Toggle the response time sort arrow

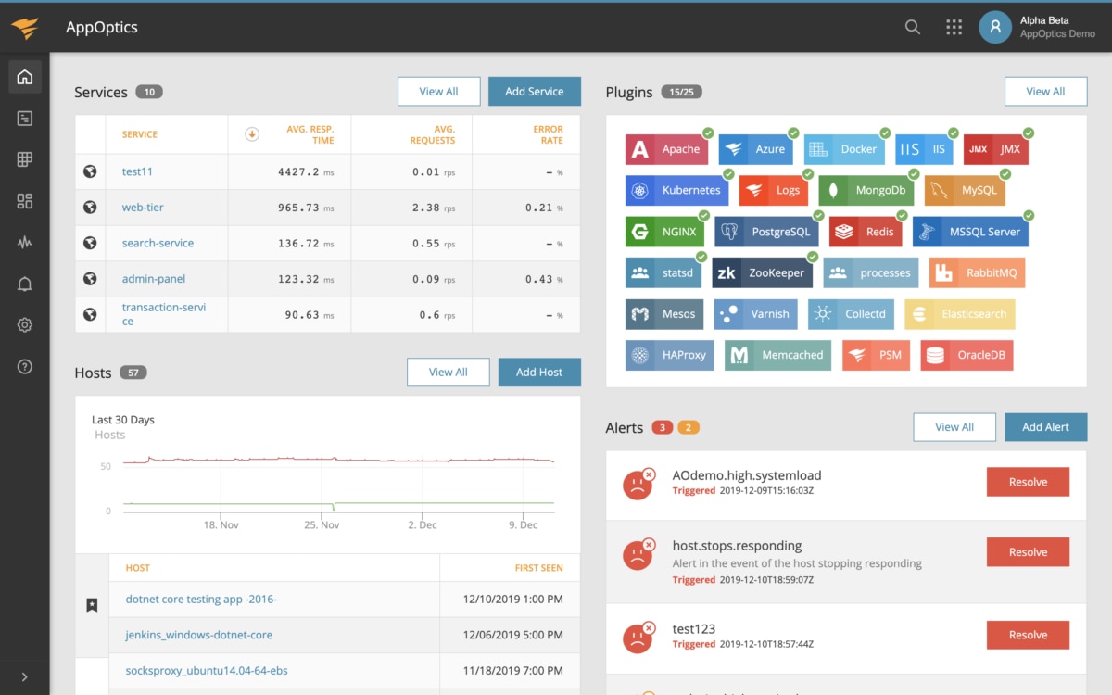pyautogui.click(x=251, y=135)
